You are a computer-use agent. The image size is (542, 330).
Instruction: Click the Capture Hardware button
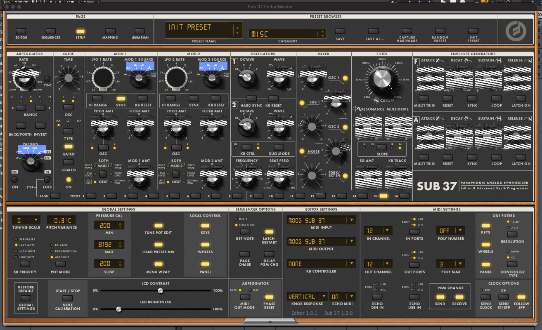click(x=407, y=31)
